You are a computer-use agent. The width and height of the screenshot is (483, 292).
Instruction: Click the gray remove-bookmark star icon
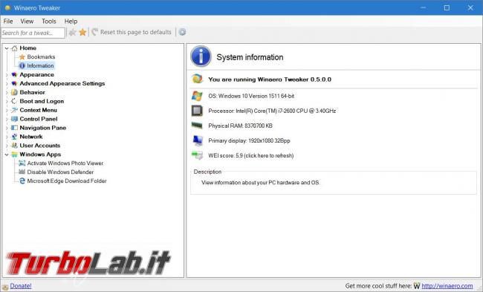pos(72,33)
